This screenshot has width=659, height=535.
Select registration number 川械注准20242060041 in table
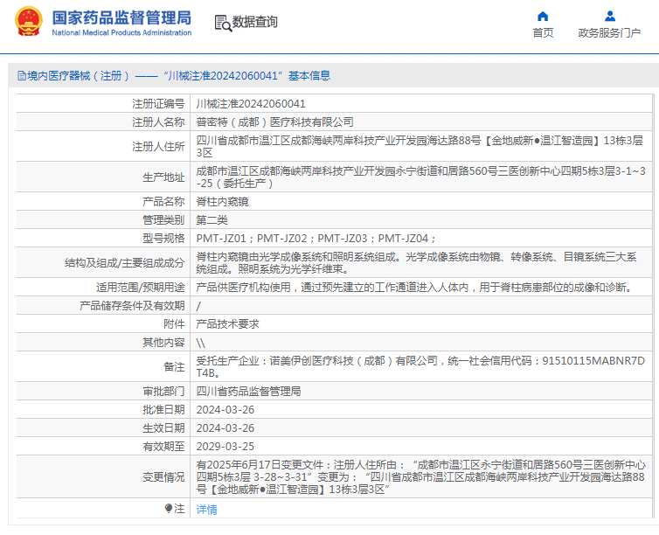(251, 103)
